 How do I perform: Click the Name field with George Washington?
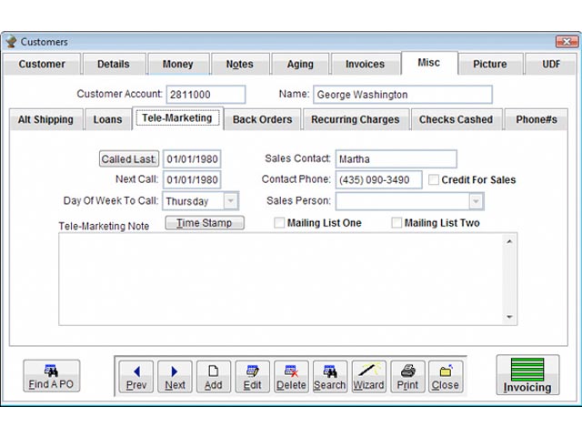point(403,95)
